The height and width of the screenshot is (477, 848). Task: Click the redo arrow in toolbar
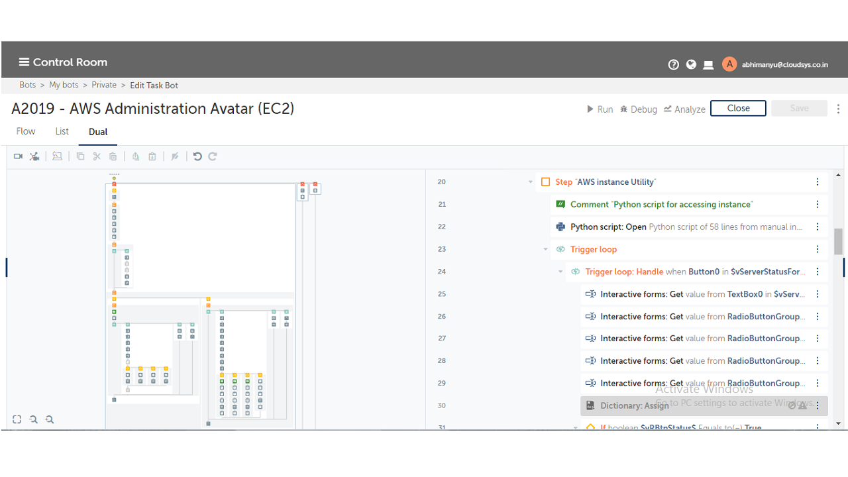[x=213, y=156]
